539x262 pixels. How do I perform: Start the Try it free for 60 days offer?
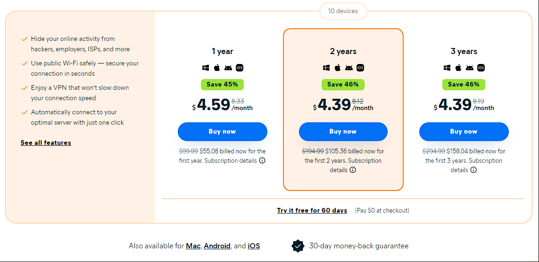[x=312, y=211]
